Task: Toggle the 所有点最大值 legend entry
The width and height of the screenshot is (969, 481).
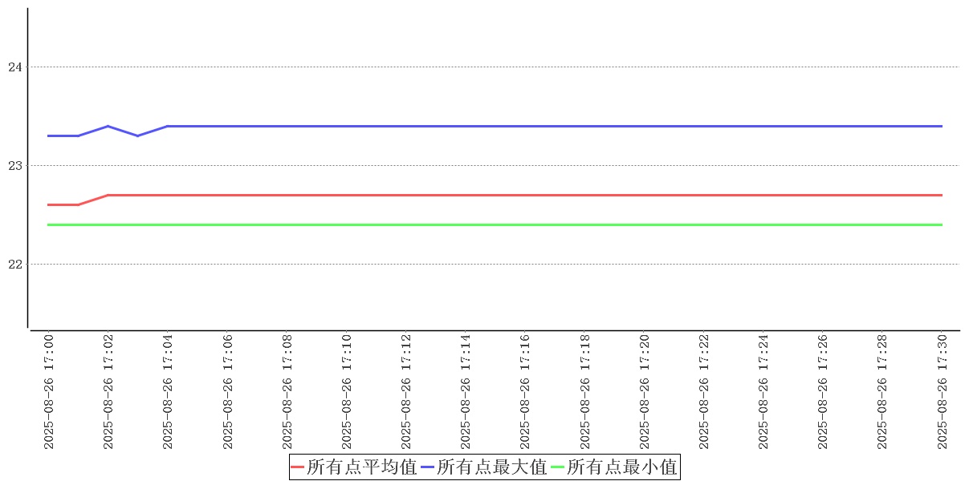Action: pos(492,467)
